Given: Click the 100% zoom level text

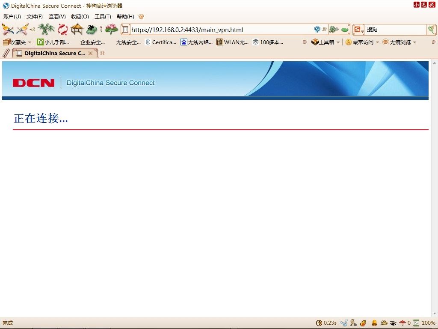Looking at the screenshot, I should tap(428, 323).
